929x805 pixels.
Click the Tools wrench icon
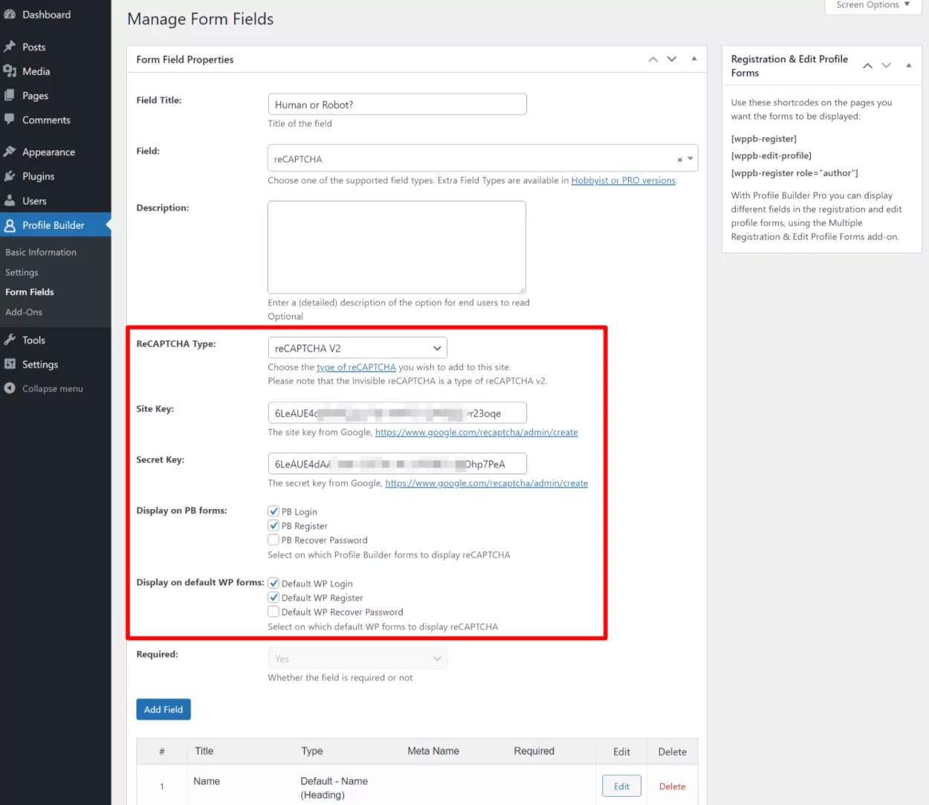[10, 340]
